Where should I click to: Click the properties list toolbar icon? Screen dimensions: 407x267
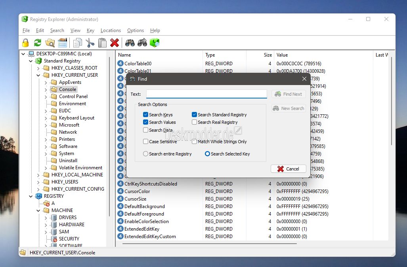tap(62, 43)
